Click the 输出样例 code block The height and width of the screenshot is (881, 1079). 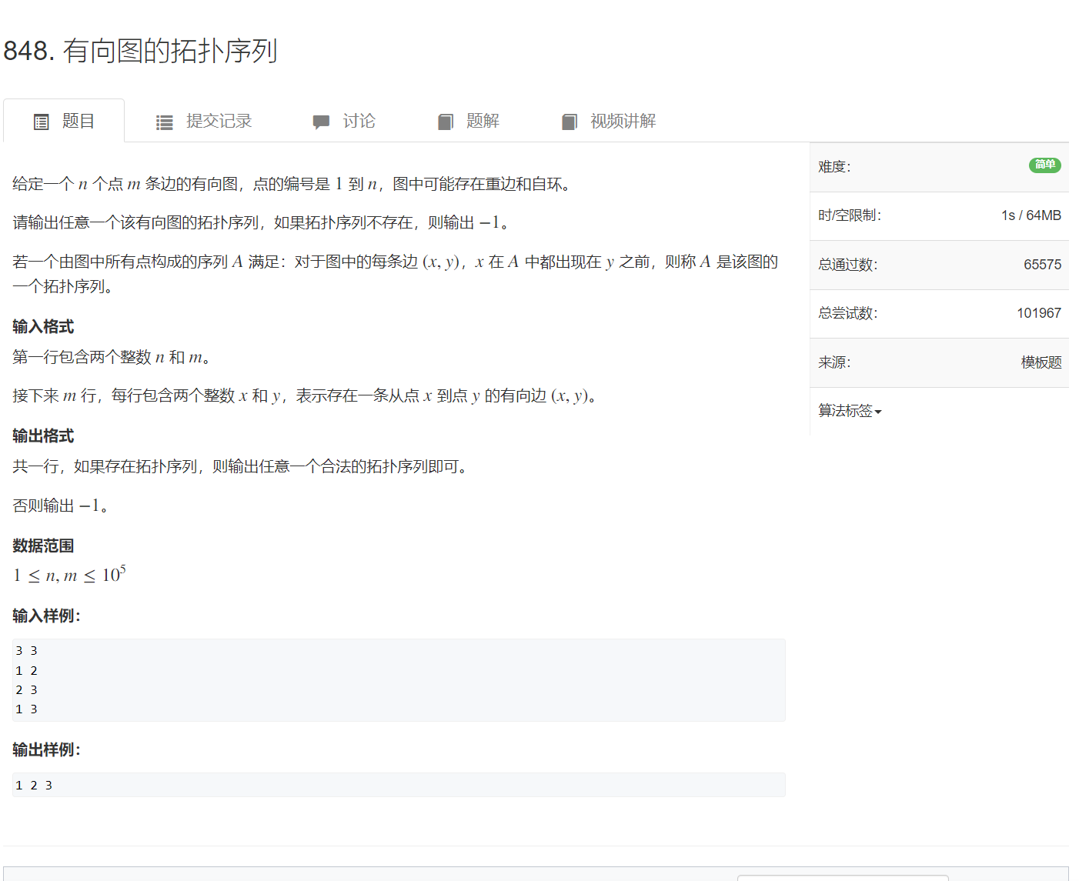click(x=399, y=785)
